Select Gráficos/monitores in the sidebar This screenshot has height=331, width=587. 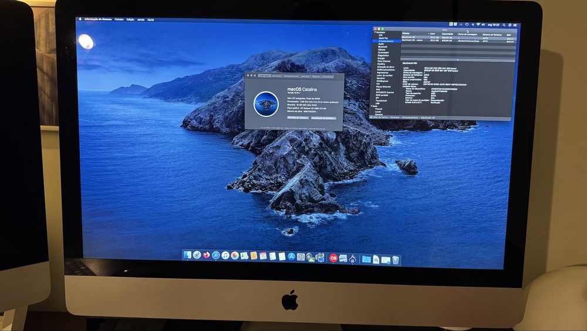386,70
